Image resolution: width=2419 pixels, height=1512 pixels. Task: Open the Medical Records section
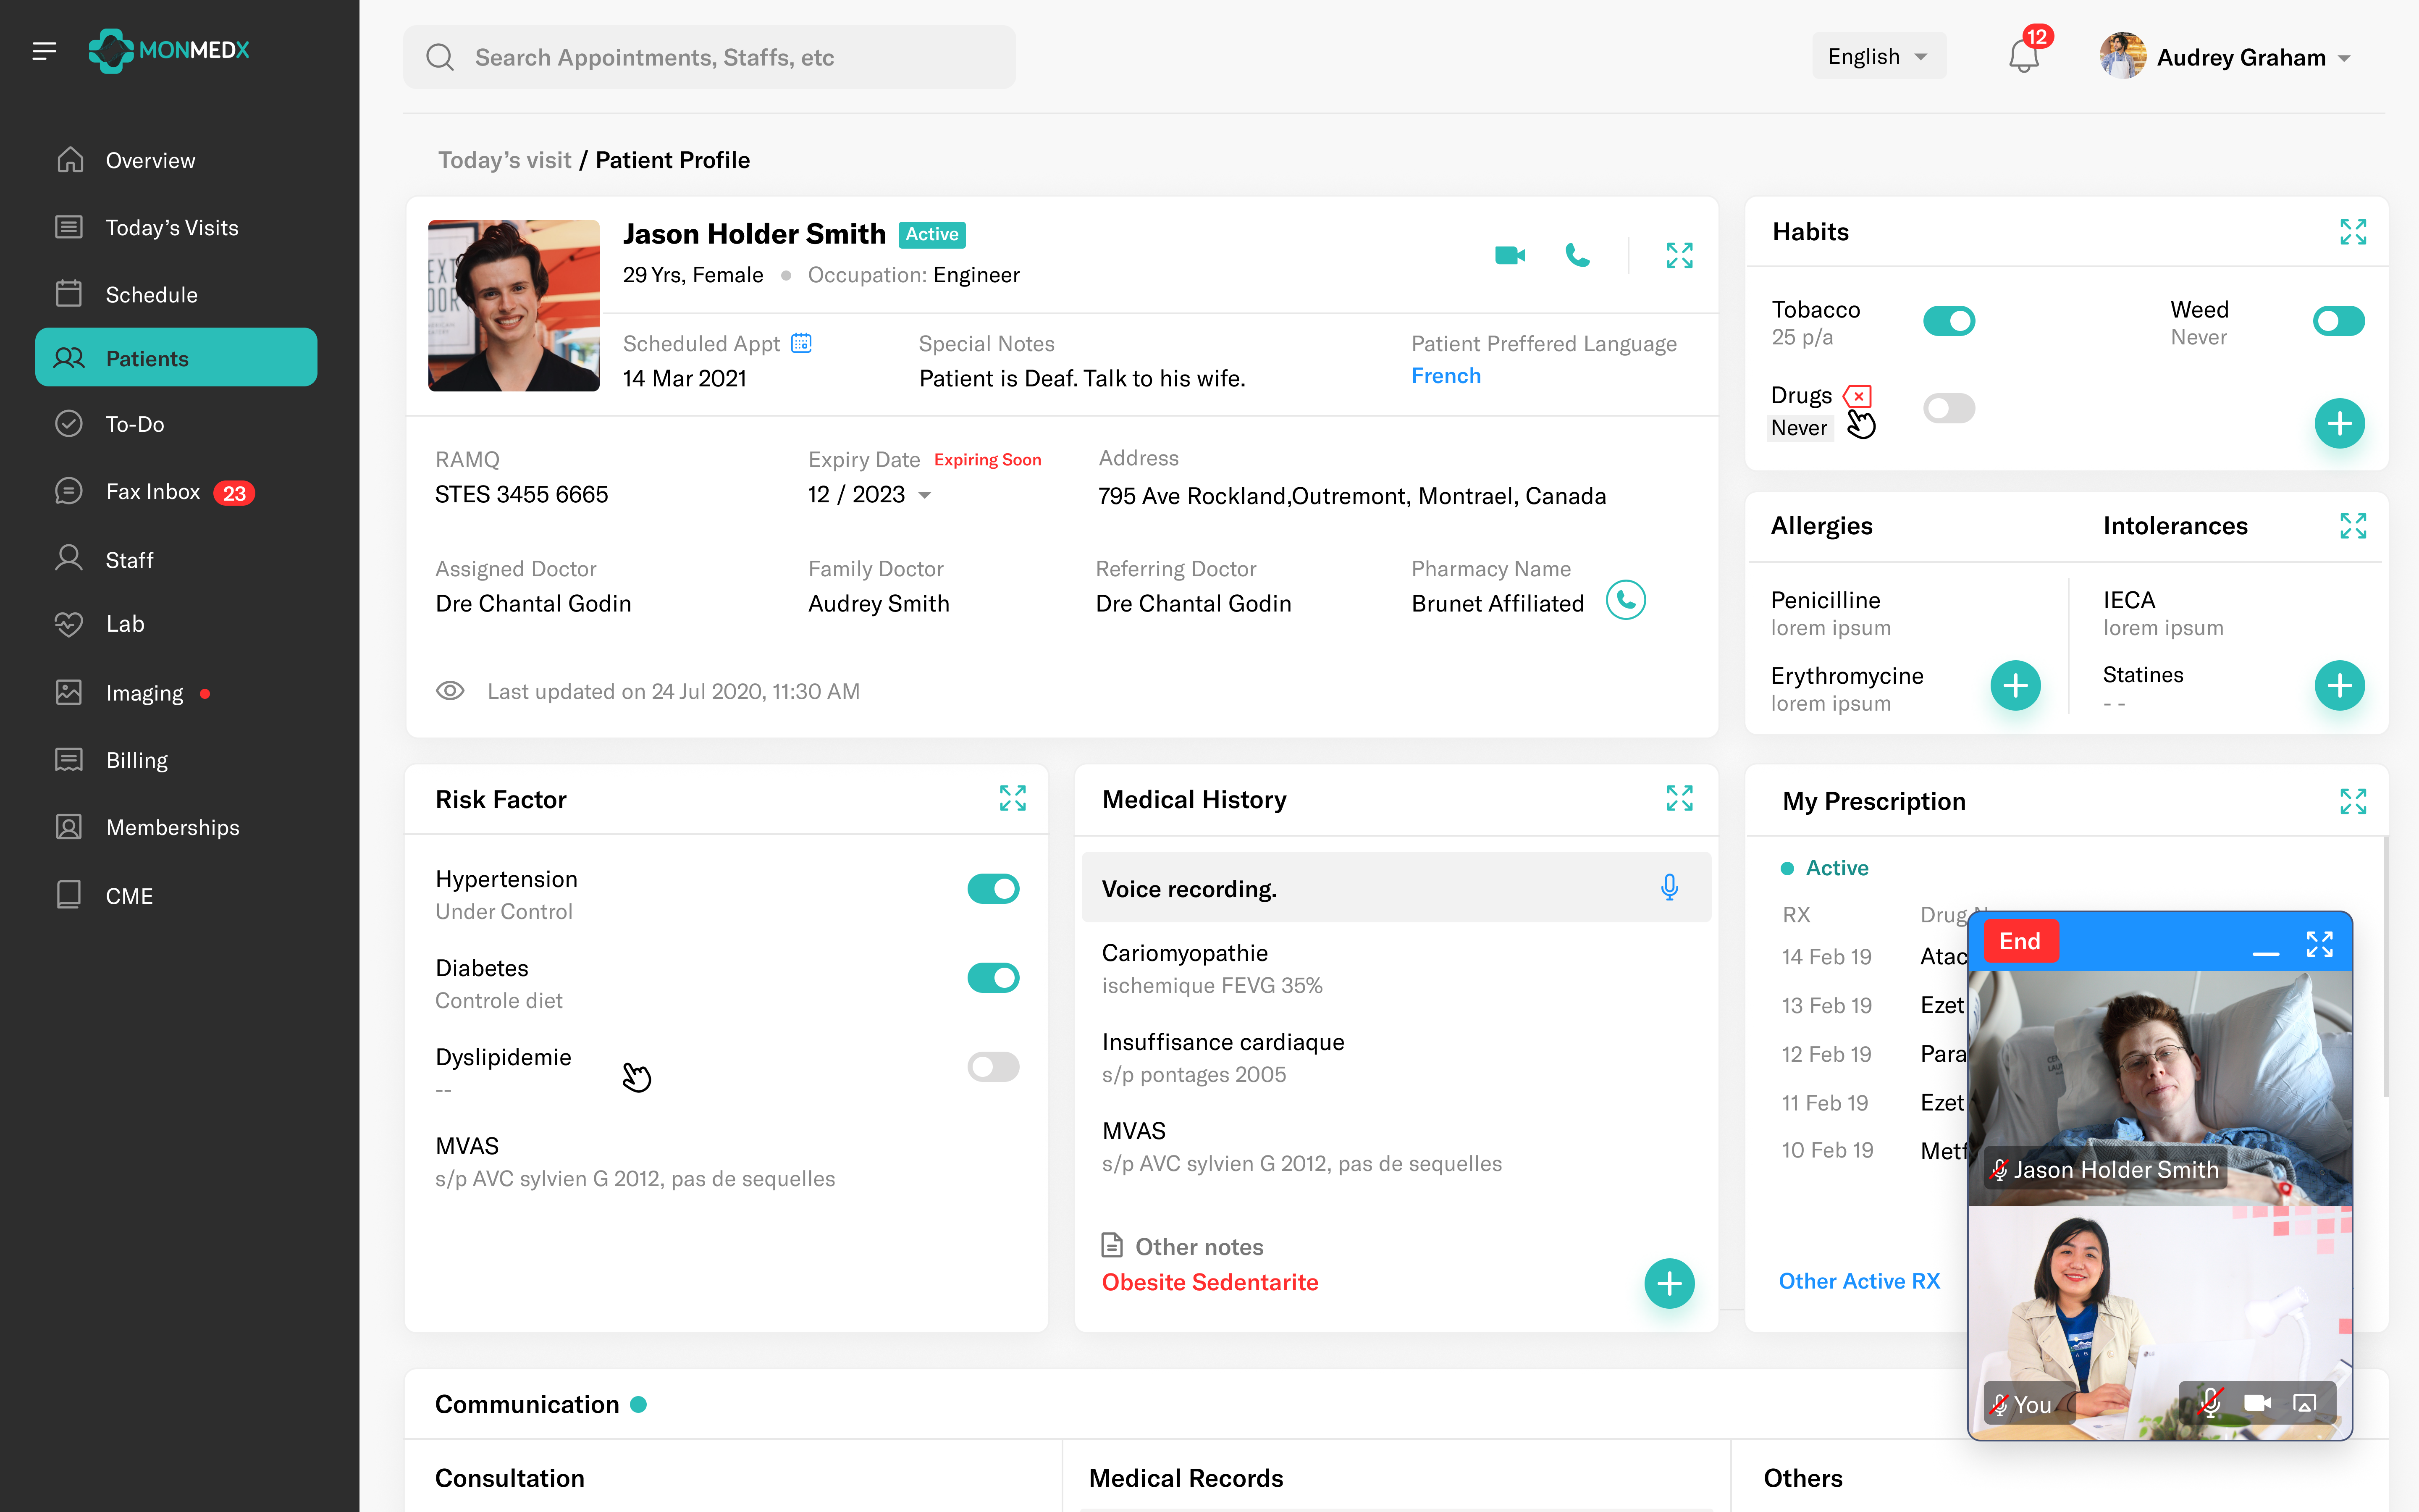1186,1478
